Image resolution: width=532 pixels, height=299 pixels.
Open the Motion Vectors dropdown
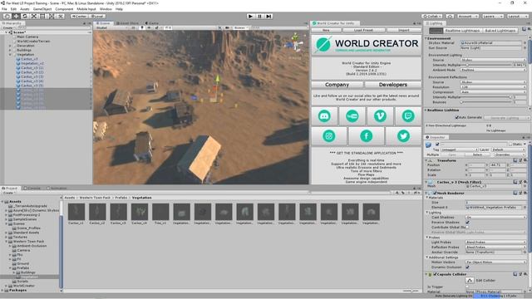coord(495,262)
